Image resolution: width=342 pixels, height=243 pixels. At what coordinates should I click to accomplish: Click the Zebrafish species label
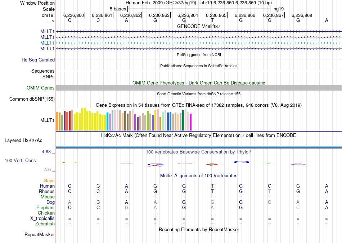45,224
